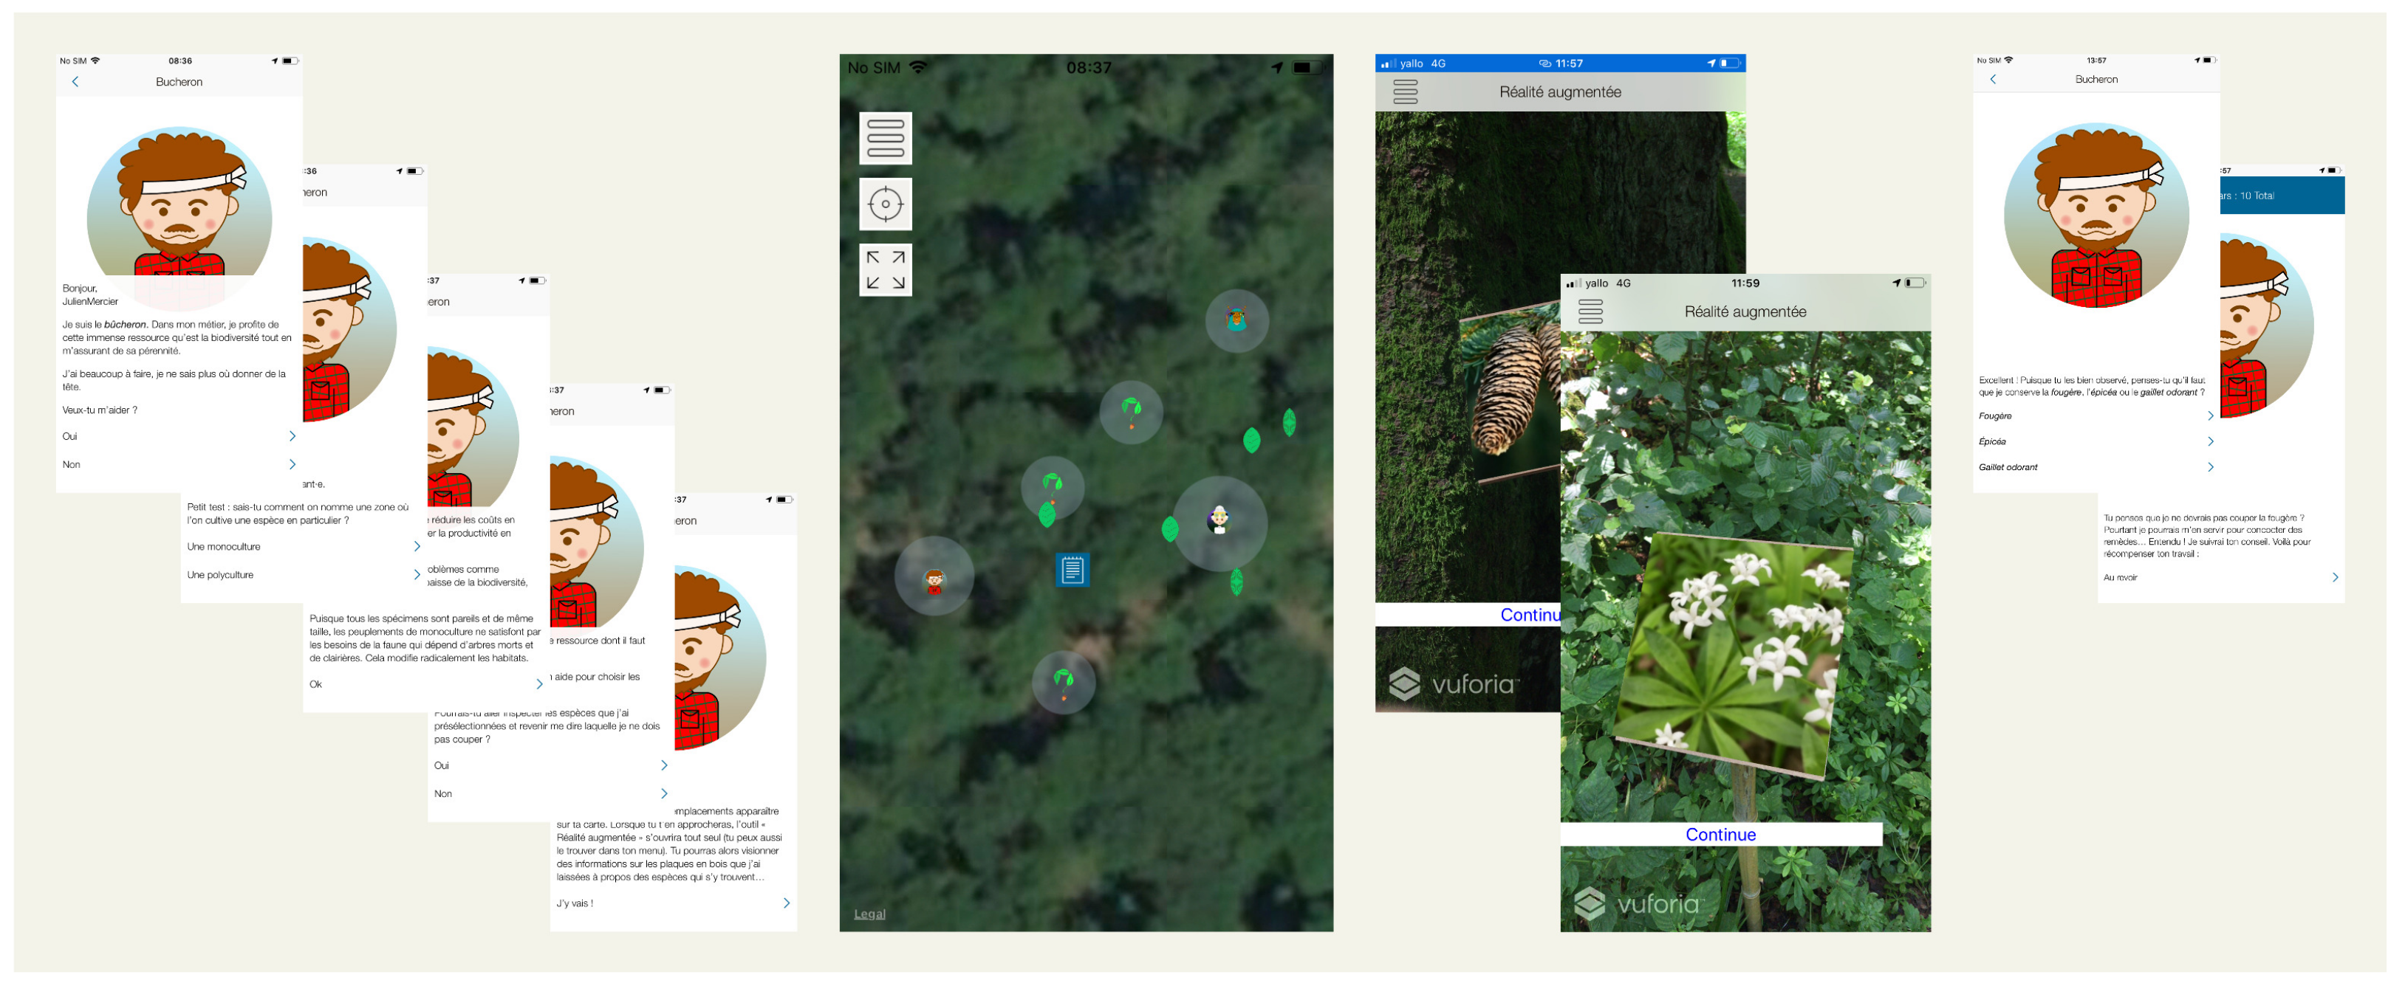Go back from first Bucheron screen

pyautogui.click(x=75, y=82)
